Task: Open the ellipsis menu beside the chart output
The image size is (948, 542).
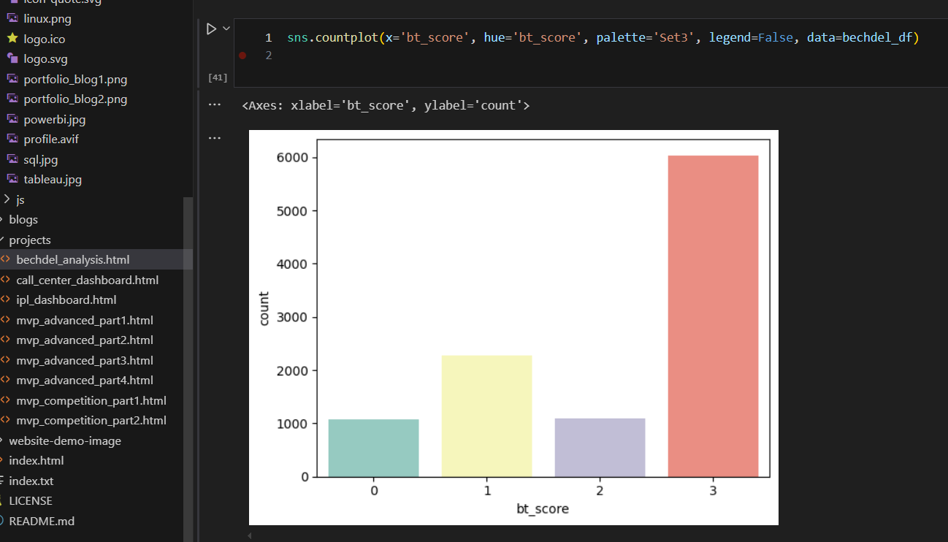Action: pyautogui.click(x=214, y=137)
